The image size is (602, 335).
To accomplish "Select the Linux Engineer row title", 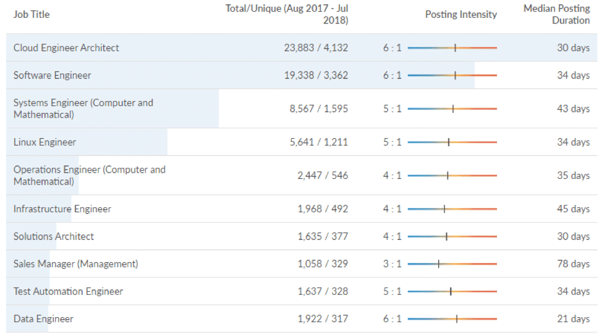I will [45, 142].
